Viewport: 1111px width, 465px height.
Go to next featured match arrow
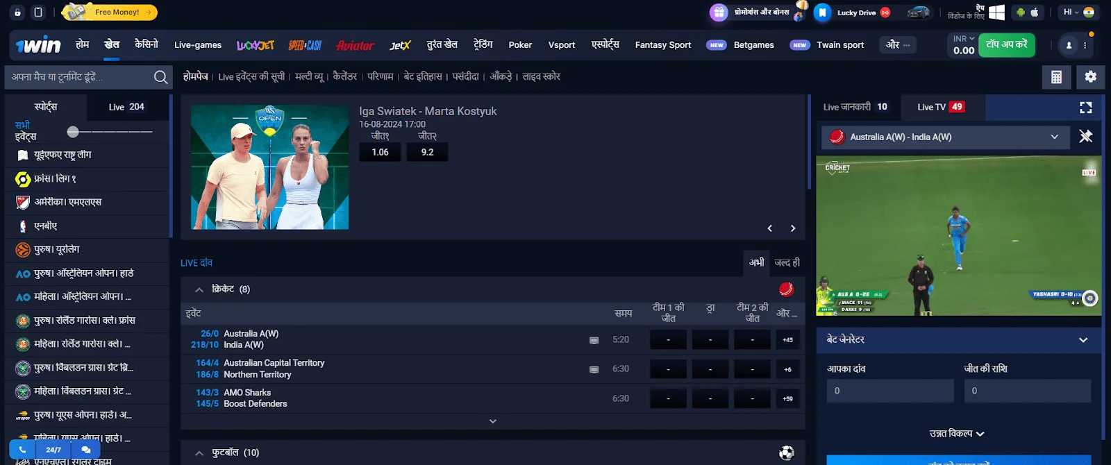click(x=793, y=228)
